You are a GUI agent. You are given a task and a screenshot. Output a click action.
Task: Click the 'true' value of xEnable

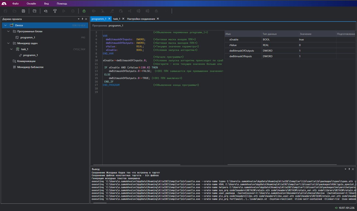pyautogui.click(x=301, y=40)
